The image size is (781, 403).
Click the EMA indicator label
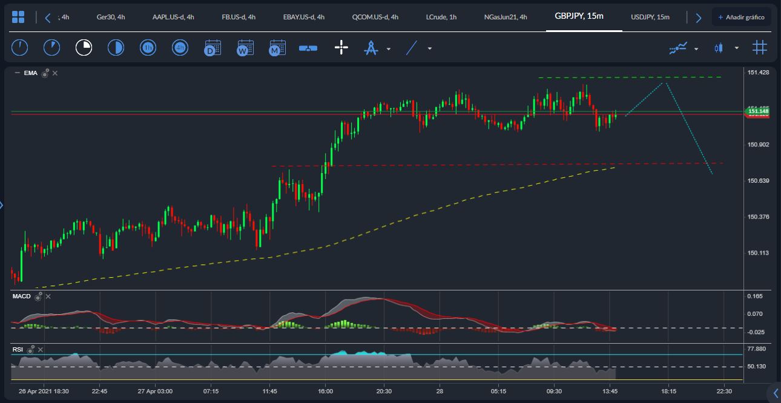coord(31,73)
